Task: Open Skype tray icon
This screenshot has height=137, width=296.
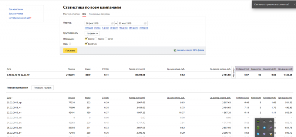Action: click(258, 134)
